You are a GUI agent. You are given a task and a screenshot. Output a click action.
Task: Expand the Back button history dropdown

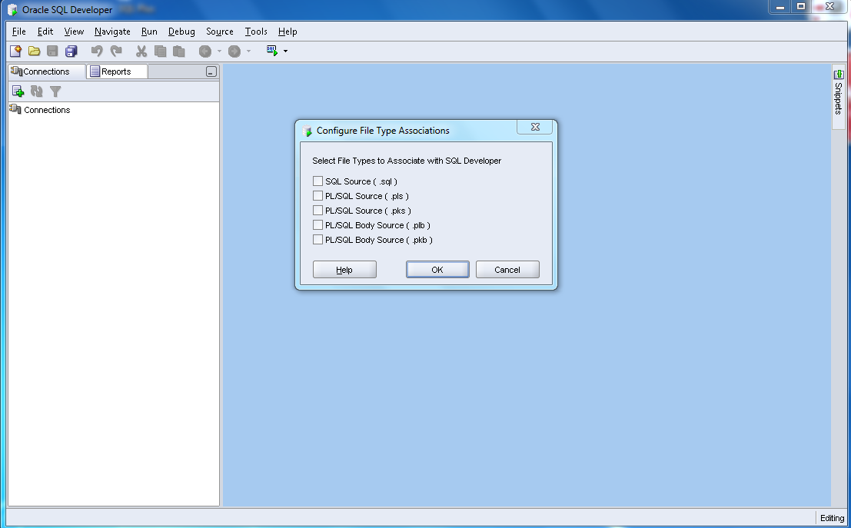click(x=219, y=51)
